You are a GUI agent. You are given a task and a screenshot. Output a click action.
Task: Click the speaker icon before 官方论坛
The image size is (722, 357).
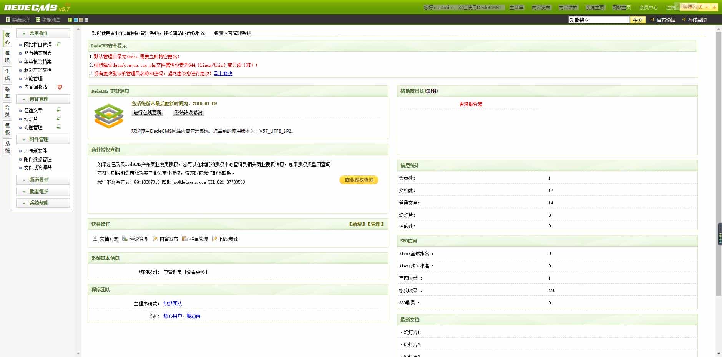[652, 20]
